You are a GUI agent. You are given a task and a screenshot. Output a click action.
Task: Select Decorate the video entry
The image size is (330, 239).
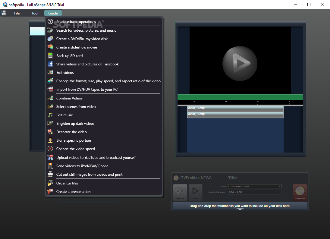[71, 132]
